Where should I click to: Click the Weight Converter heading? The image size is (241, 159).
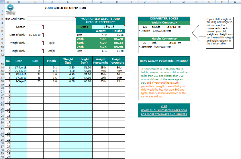pyautogui.click(x=164, y=23)
